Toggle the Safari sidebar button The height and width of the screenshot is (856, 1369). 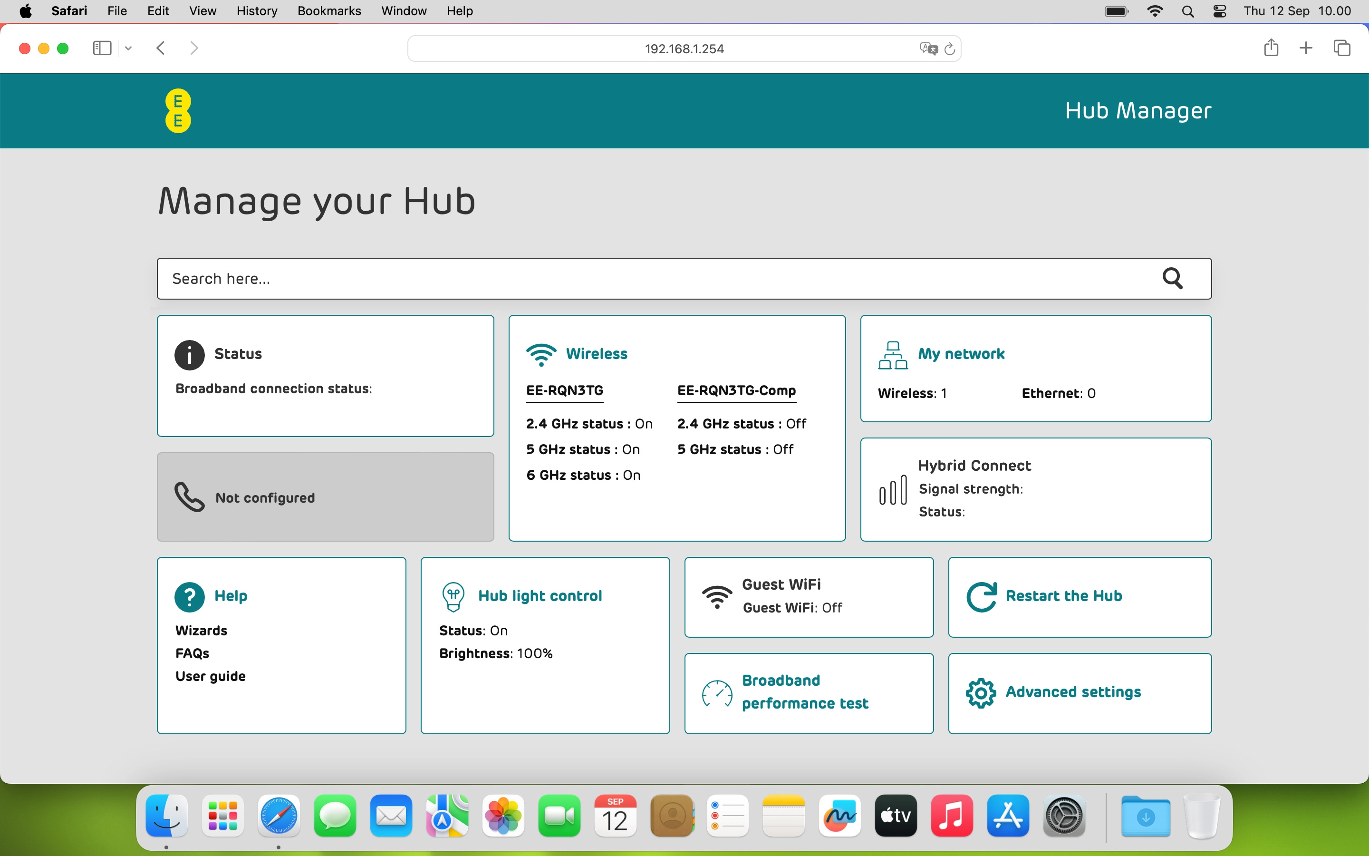coord(102,49)
